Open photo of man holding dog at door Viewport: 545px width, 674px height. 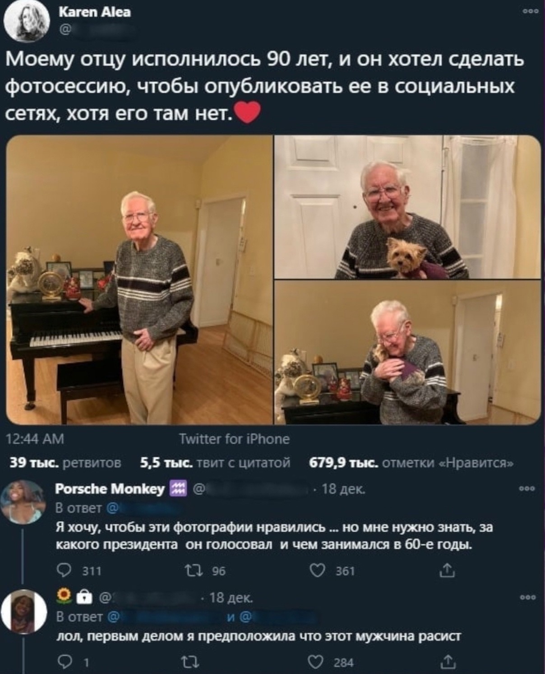(408, 207)
